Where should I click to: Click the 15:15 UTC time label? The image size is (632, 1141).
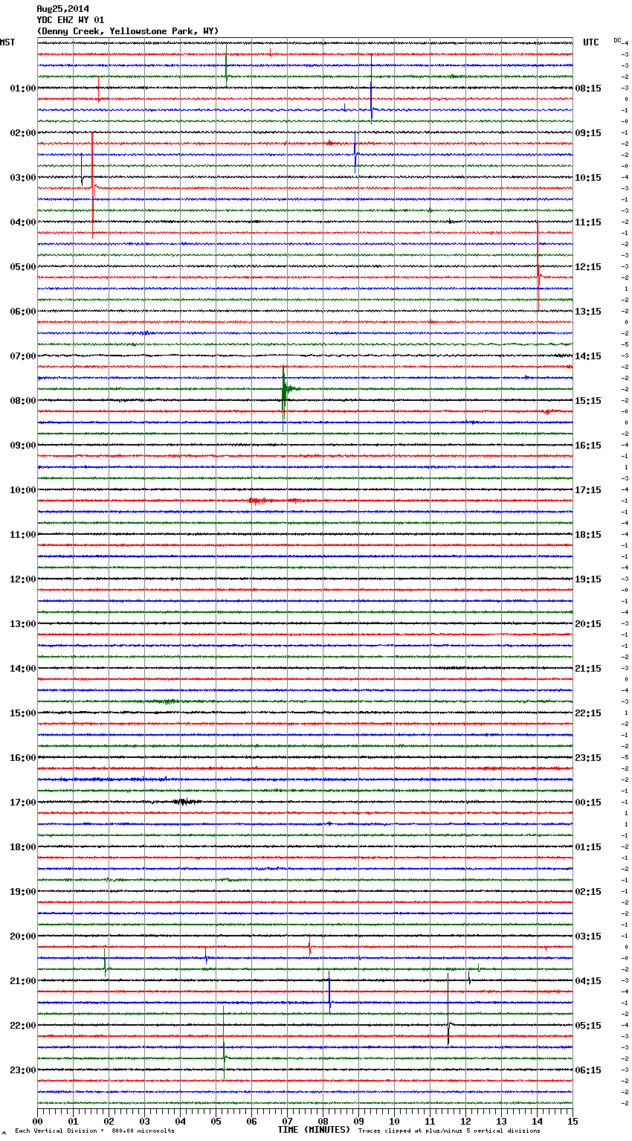[588, 401]
